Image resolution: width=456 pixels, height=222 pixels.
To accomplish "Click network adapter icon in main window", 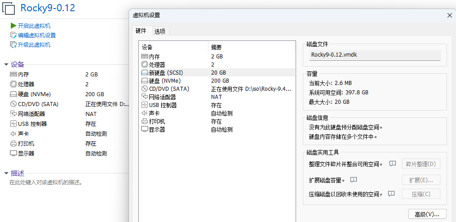I will pos(13,114).
